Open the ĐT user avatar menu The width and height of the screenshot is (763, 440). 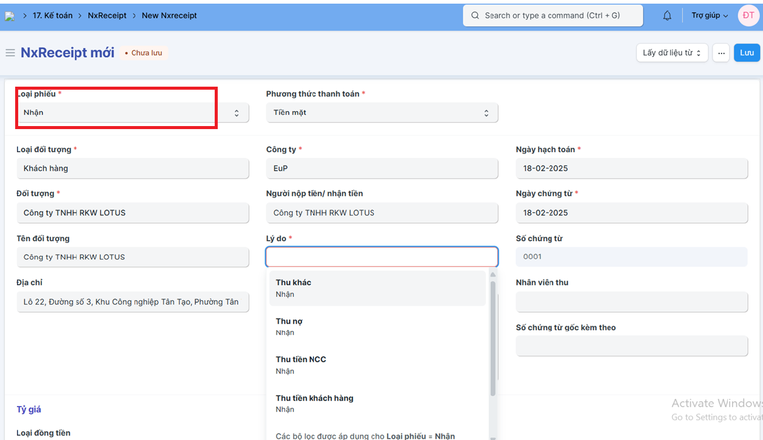pyautogui.click(x=747, y=16)
